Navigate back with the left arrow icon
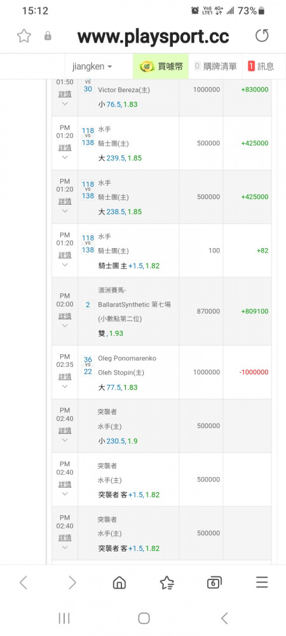The width and height of the screenshot is (286, 636). pyautogui.click(x=24, y=583)
